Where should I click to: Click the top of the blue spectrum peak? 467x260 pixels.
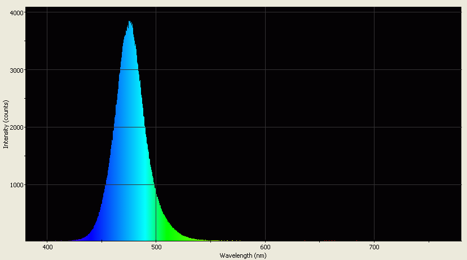pyautogui.click(x=130, y=22)
